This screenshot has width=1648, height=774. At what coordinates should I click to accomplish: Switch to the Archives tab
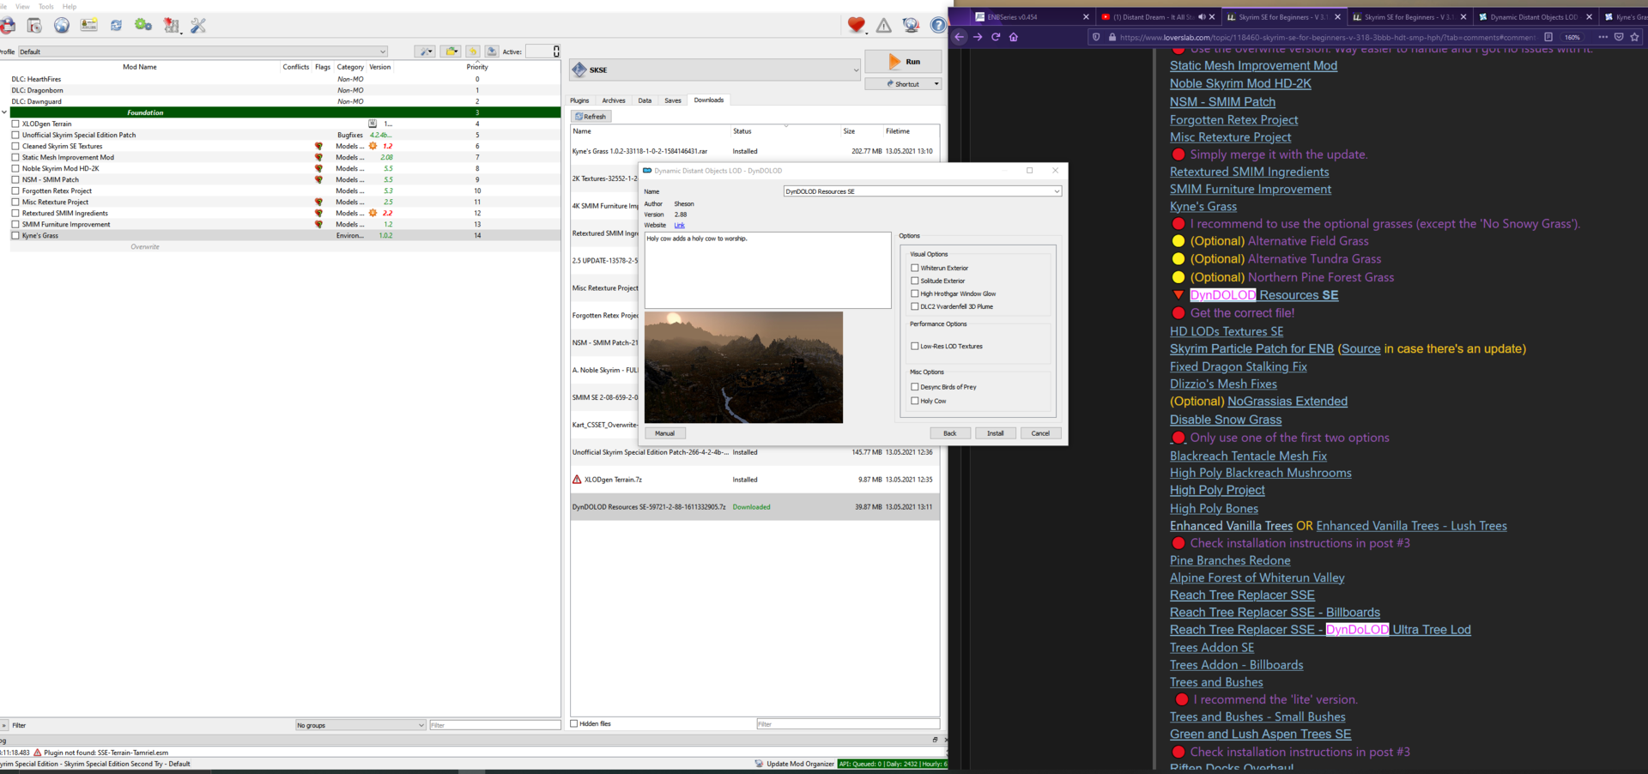click(614, 100)
